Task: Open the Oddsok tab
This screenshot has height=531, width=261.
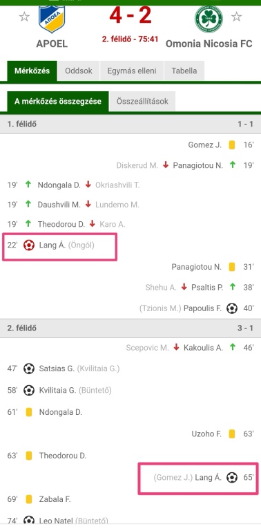Action: coord(79,71)
